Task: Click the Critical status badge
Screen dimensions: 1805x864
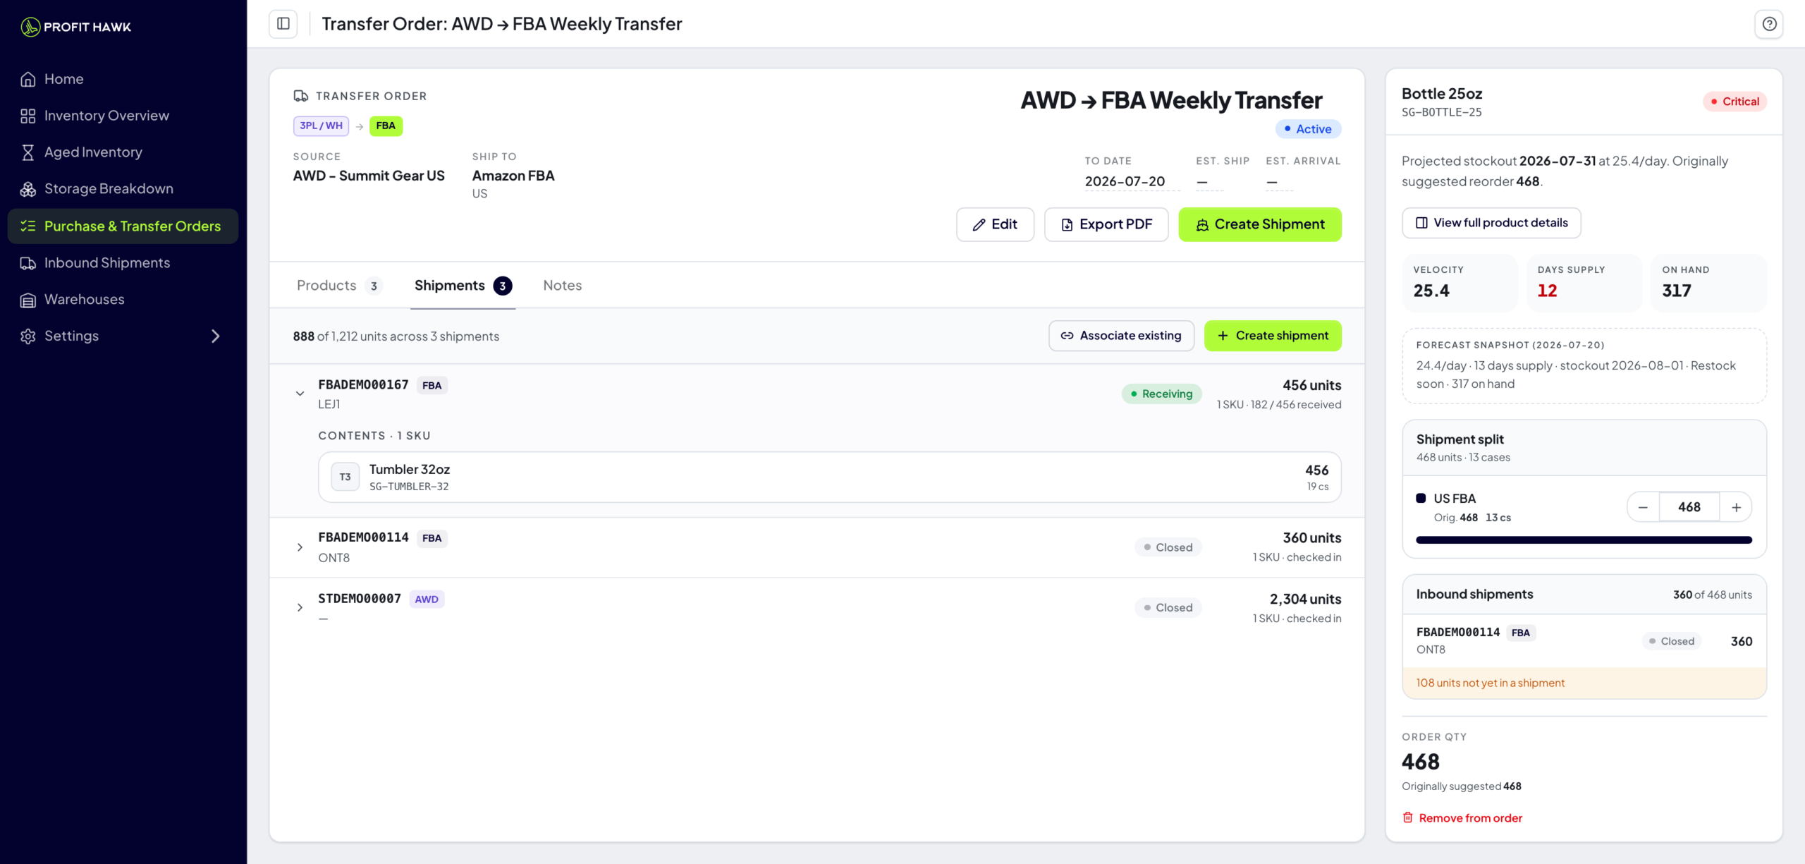Action: click(1734, 102)
